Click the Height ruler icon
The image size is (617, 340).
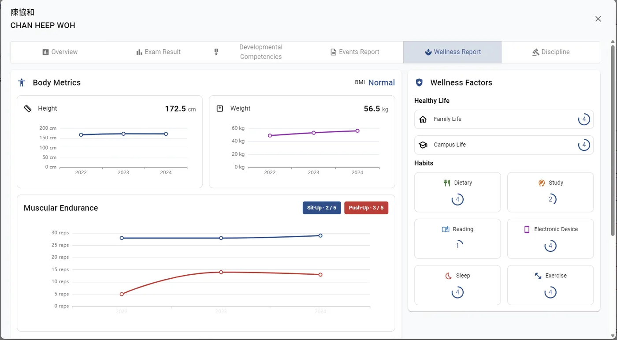tap(27, 108)
